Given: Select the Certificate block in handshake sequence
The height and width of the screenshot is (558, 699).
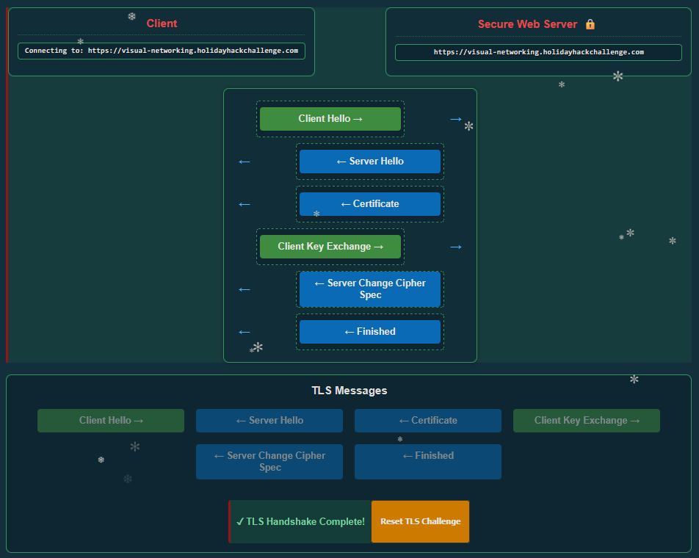Looking at the screenshot, I should (369, 204).
